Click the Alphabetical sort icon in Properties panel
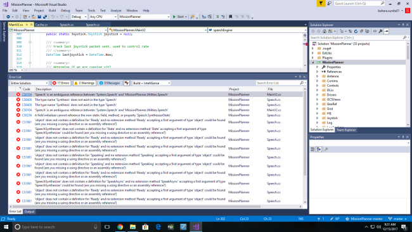This screenshot has height=232, width=412. click(319, 149)
